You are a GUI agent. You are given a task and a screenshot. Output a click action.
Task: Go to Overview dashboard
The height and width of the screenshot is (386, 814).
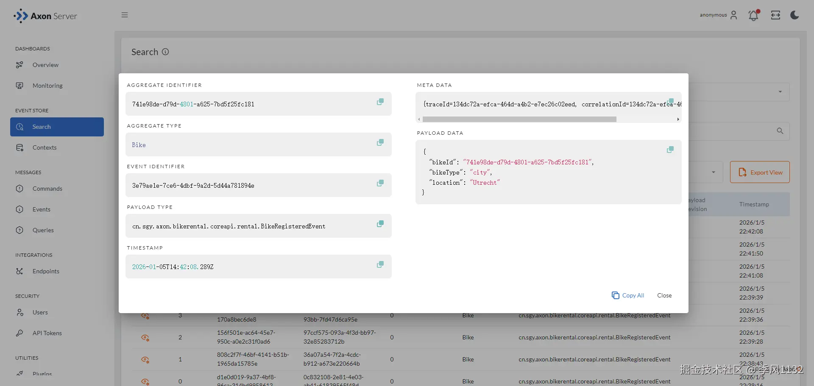tap(45, 65)
